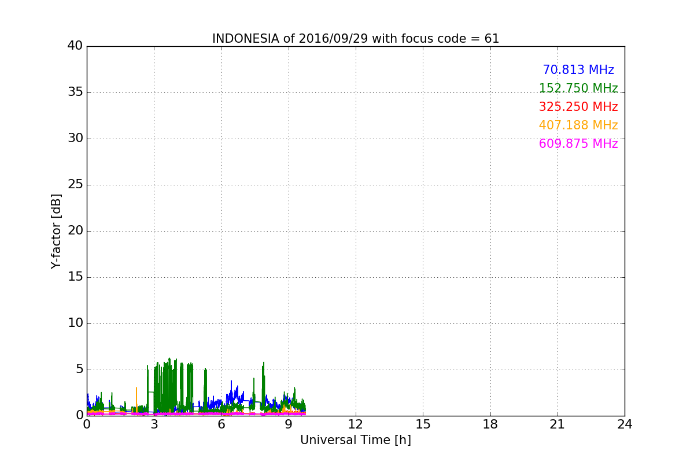Click the y-axis tick label 10

point(75,323)
